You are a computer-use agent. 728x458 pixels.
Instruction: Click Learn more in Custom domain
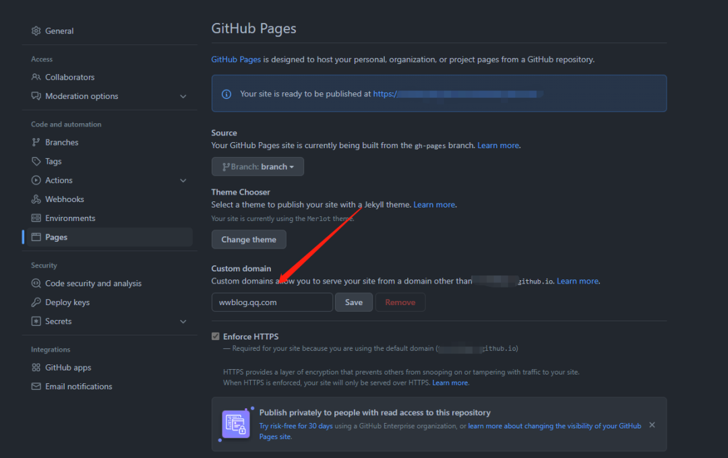point(578,282)
